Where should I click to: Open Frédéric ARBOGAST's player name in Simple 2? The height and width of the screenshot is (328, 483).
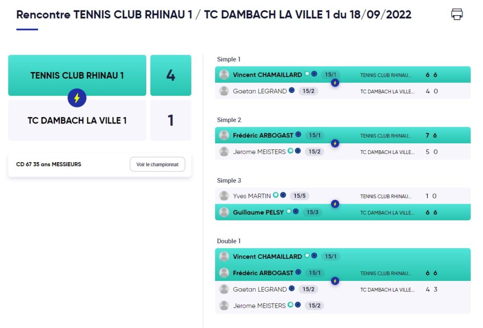(263, 135)
